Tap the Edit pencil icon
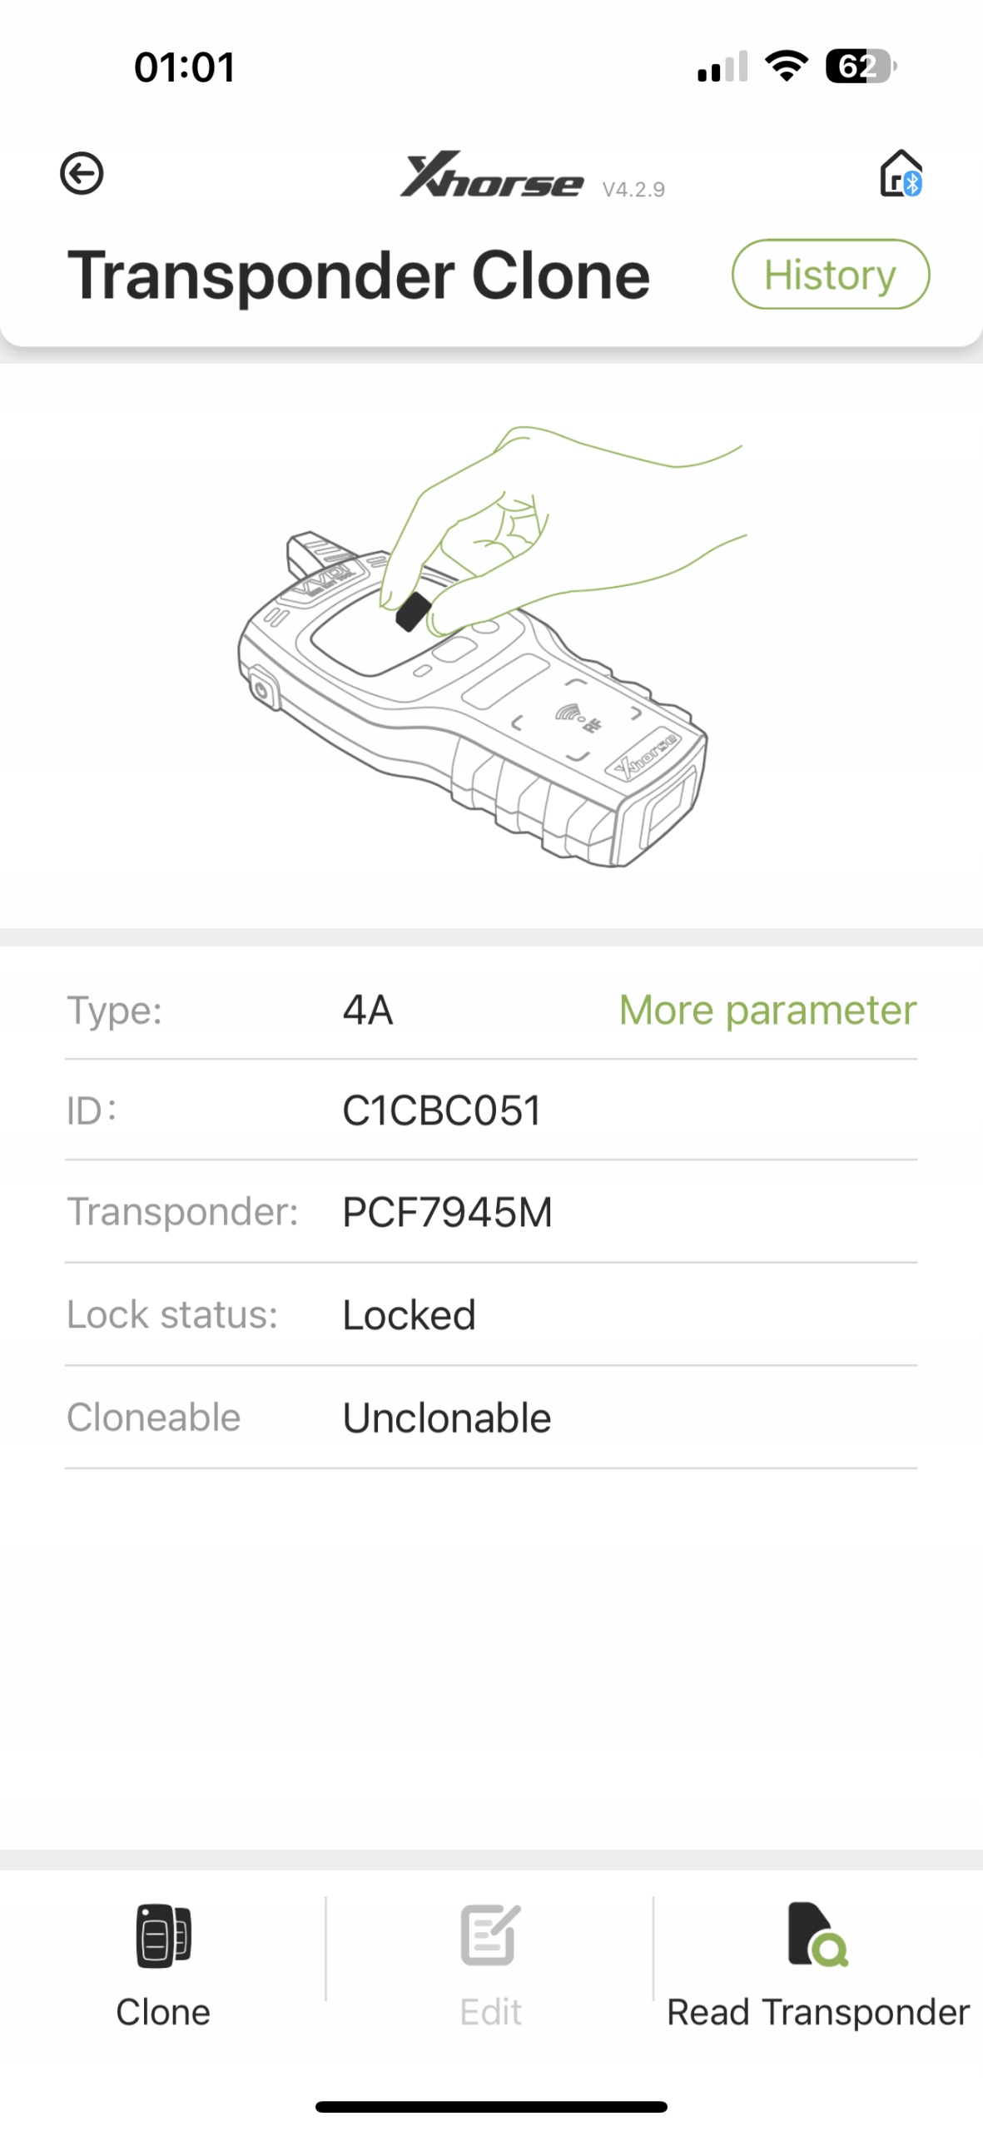 pos(490,1935)
